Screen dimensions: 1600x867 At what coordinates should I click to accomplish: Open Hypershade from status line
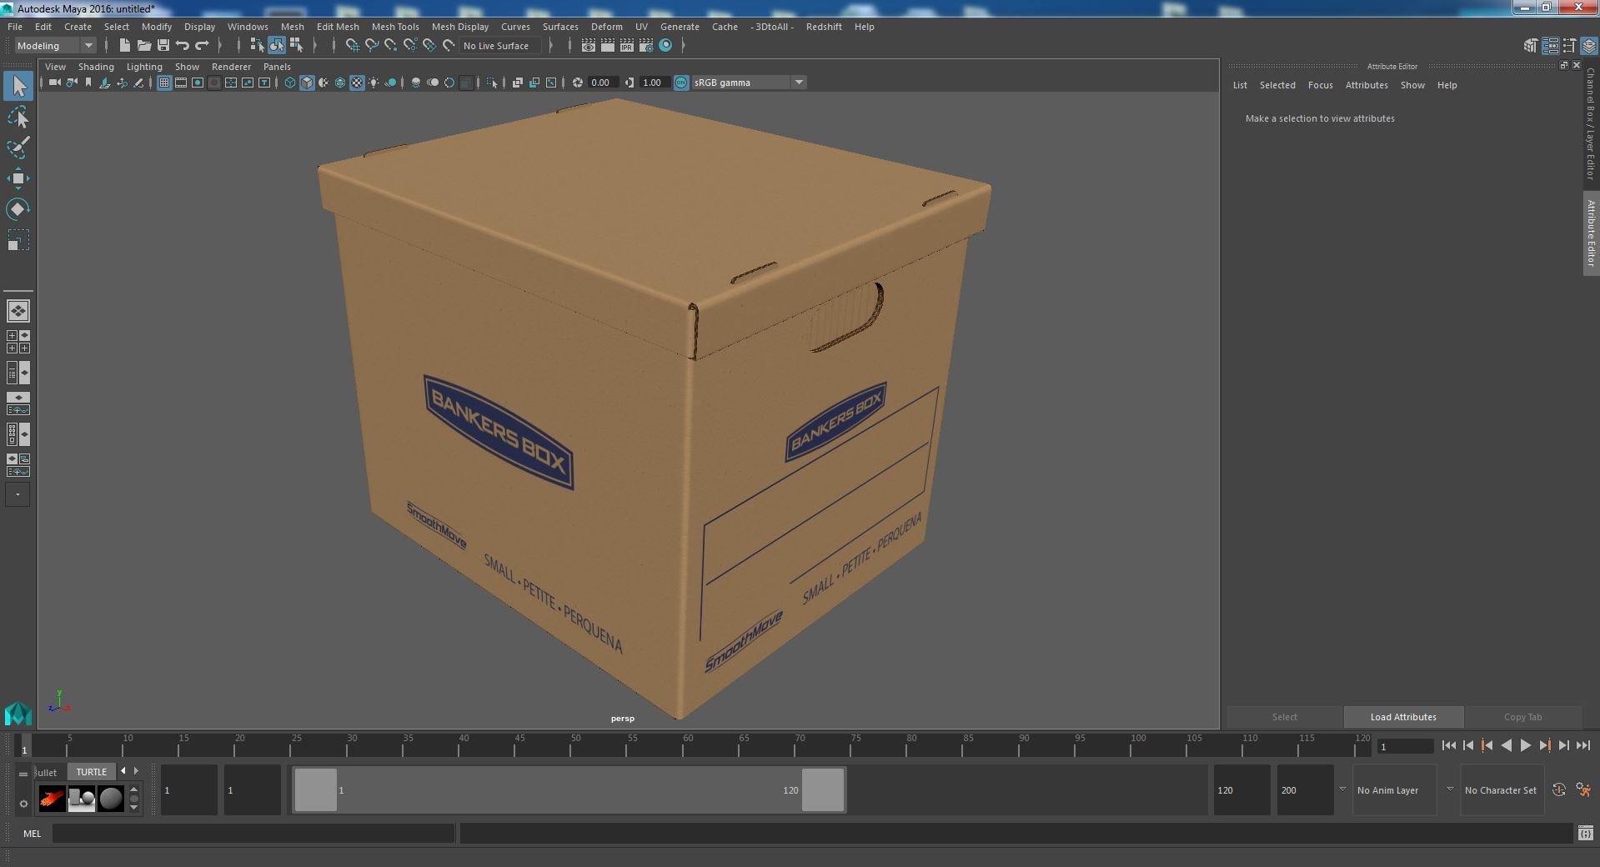coord(665,46)
